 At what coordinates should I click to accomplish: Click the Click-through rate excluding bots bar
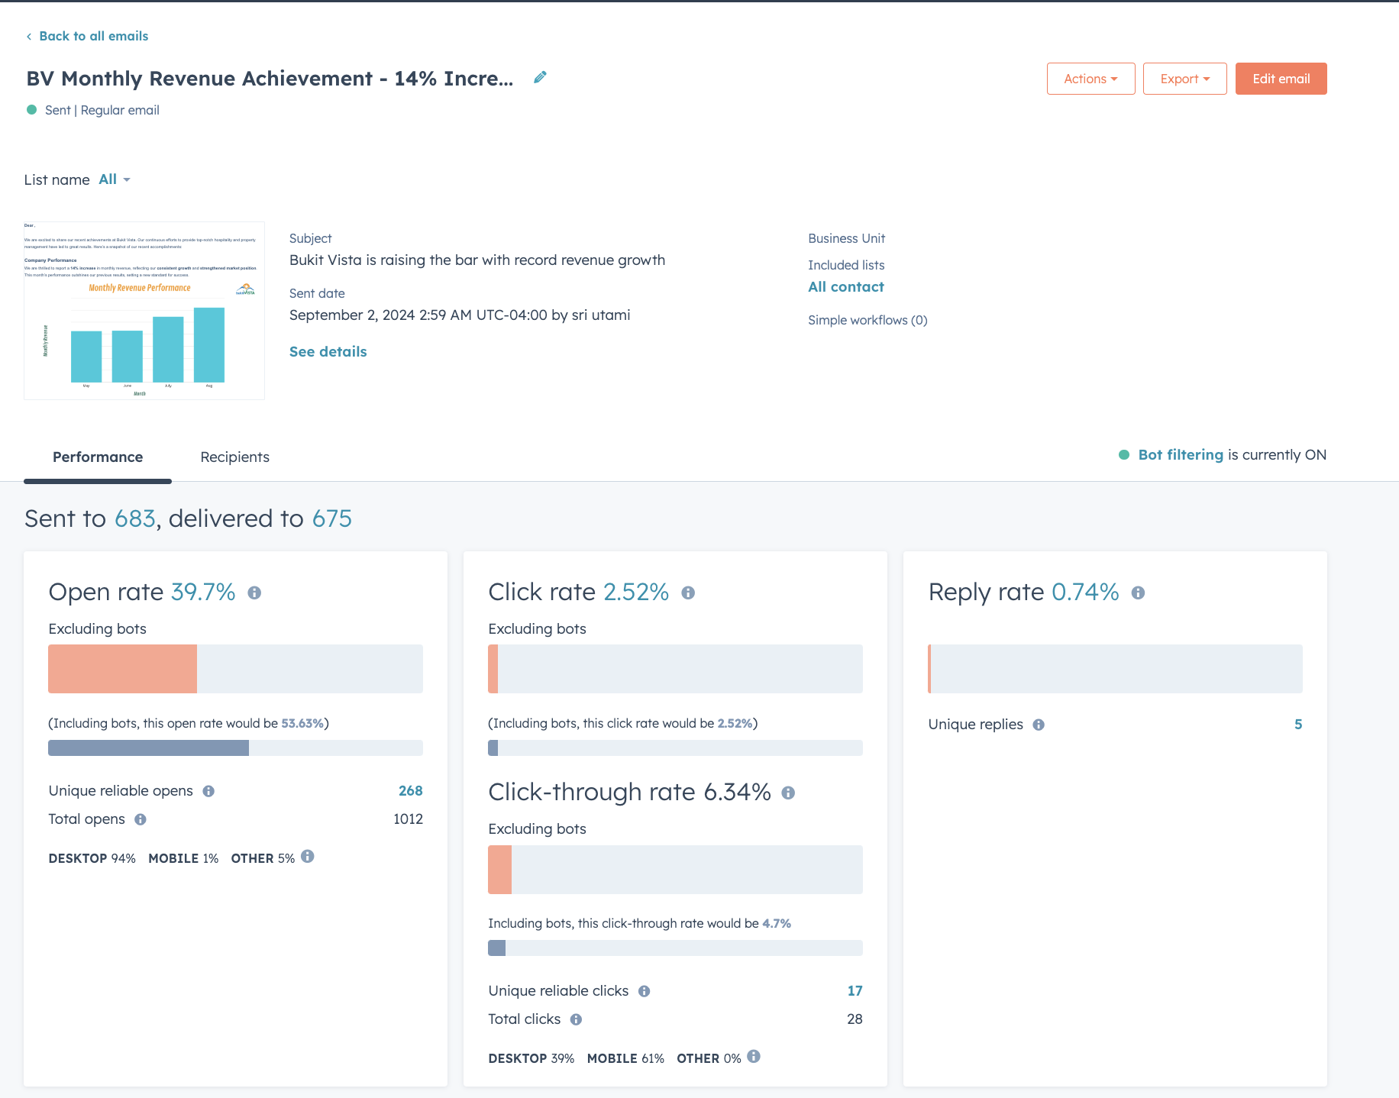[x=675, y=870]
